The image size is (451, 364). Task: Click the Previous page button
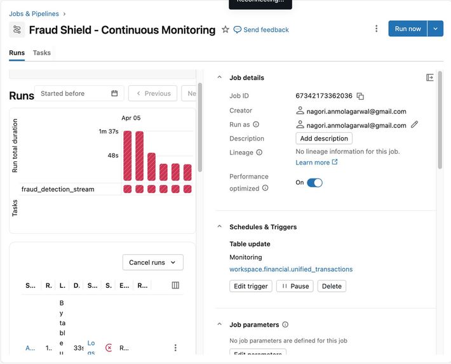click(x=152, y=93)
